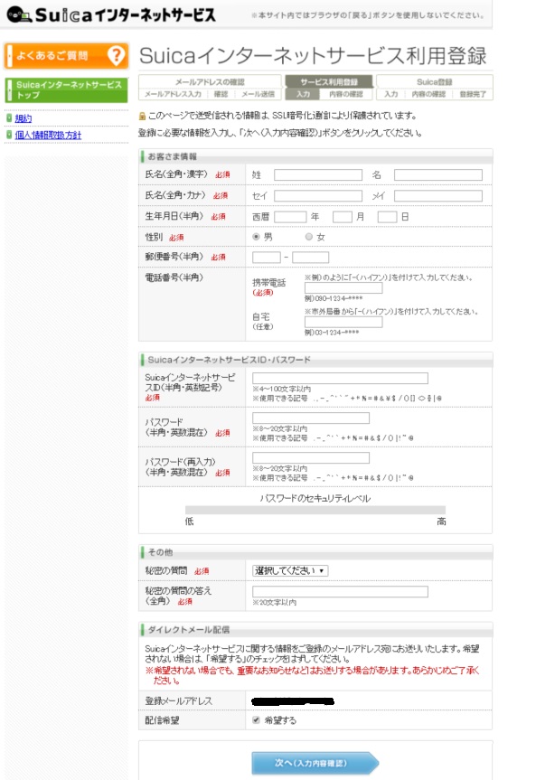This screenshot has height=780, width=536.
Task: Focus the birth month 月 field
Action: click(x=343, y=217)
